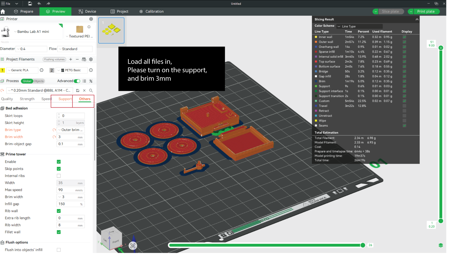The height and width of the screenshot is (263, 465).
Task: Click add filament plus icon
Action: click(x=71, y=59)
